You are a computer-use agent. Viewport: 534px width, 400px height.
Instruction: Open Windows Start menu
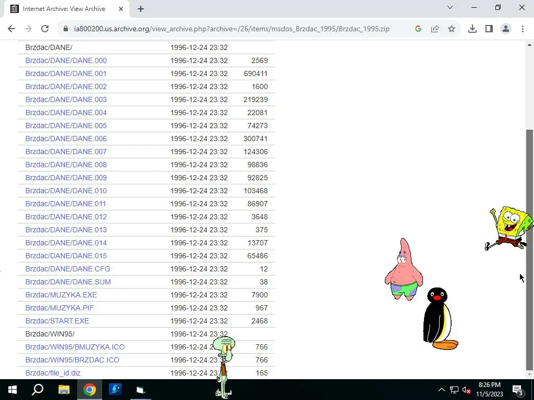(13, 390)
